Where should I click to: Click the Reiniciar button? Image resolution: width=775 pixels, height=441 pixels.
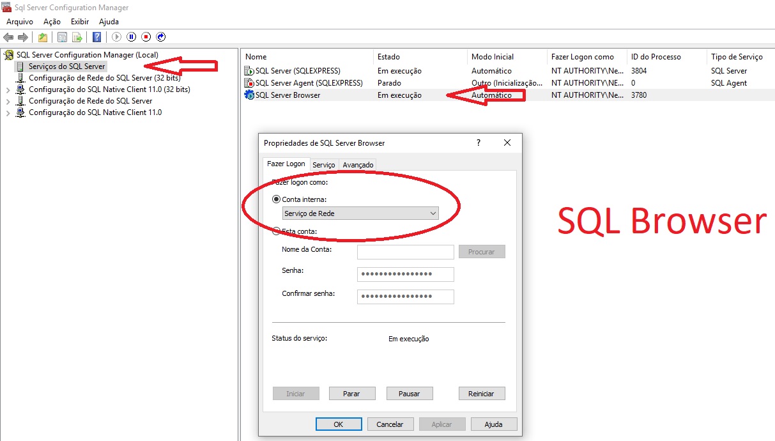482,394
